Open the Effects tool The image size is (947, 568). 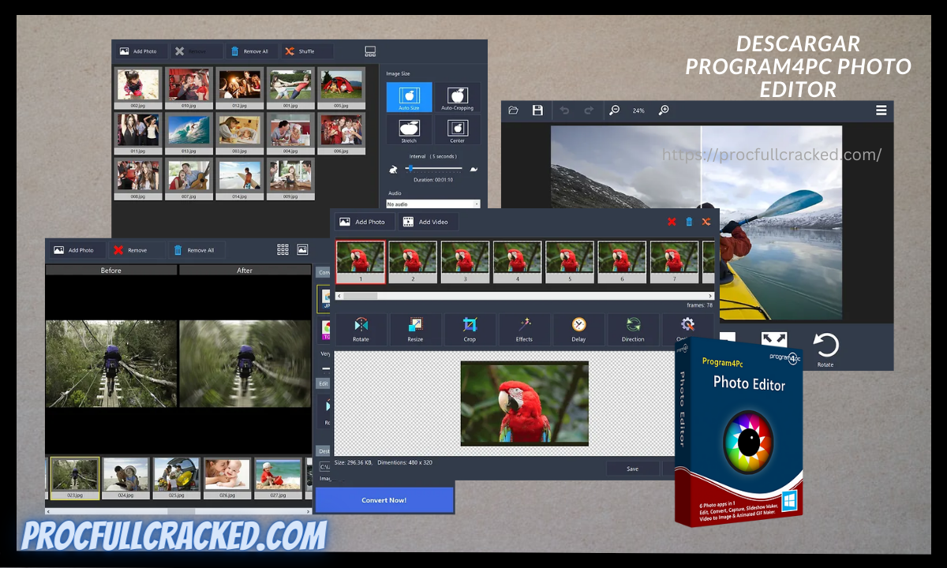524,329
